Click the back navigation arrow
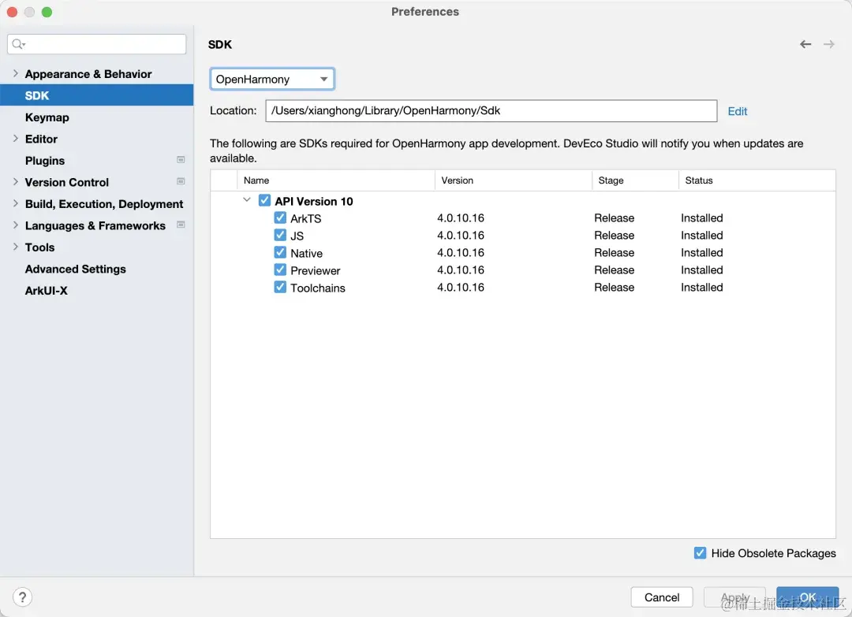 pos(805,44)
